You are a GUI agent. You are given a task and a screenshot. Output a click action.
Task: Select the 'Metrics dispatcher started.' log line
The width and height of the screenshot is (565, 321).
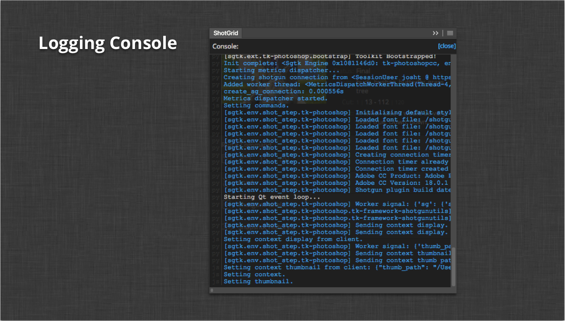(276, 98)
